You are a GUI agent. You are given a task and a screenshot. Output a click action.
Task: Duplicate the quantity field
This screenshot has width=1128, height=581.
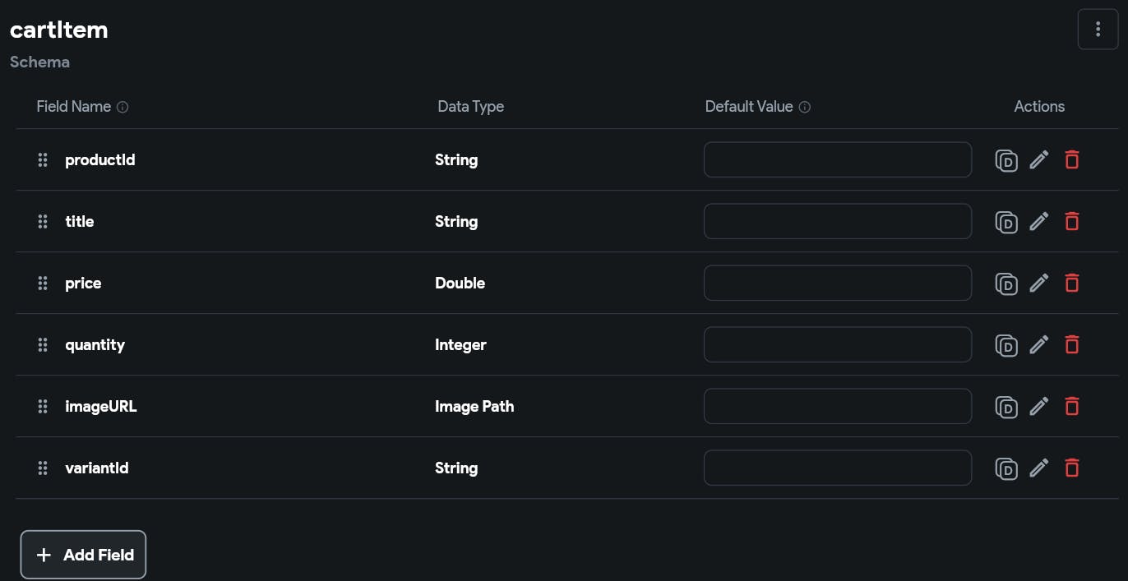pos(1006,344)
